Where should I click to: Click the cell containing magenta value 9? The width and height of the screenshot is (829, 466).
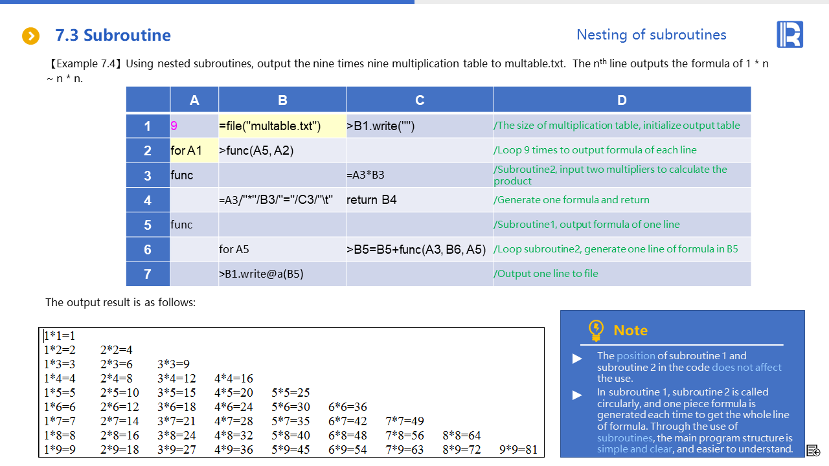(194, 126)
